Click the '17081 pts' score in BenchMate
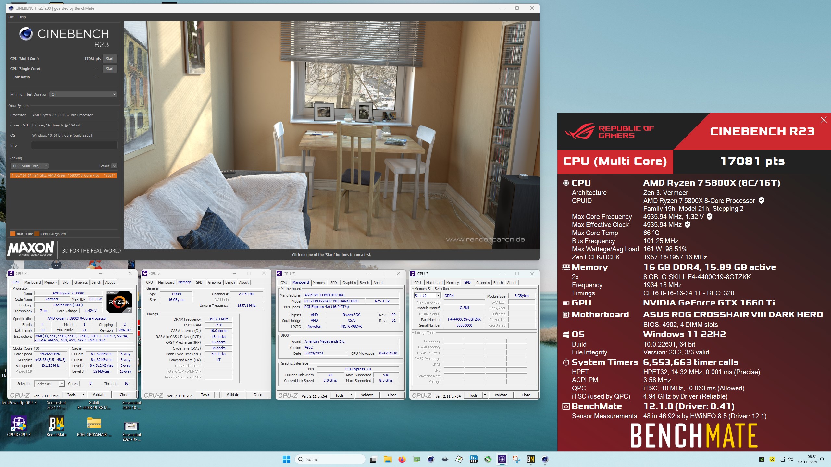 [x=752, y=162]
